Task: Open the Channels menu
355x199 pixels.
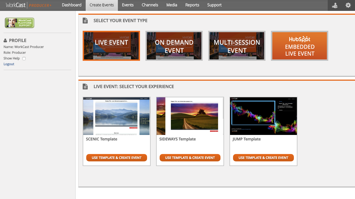Action: click(x=150, y=5)
